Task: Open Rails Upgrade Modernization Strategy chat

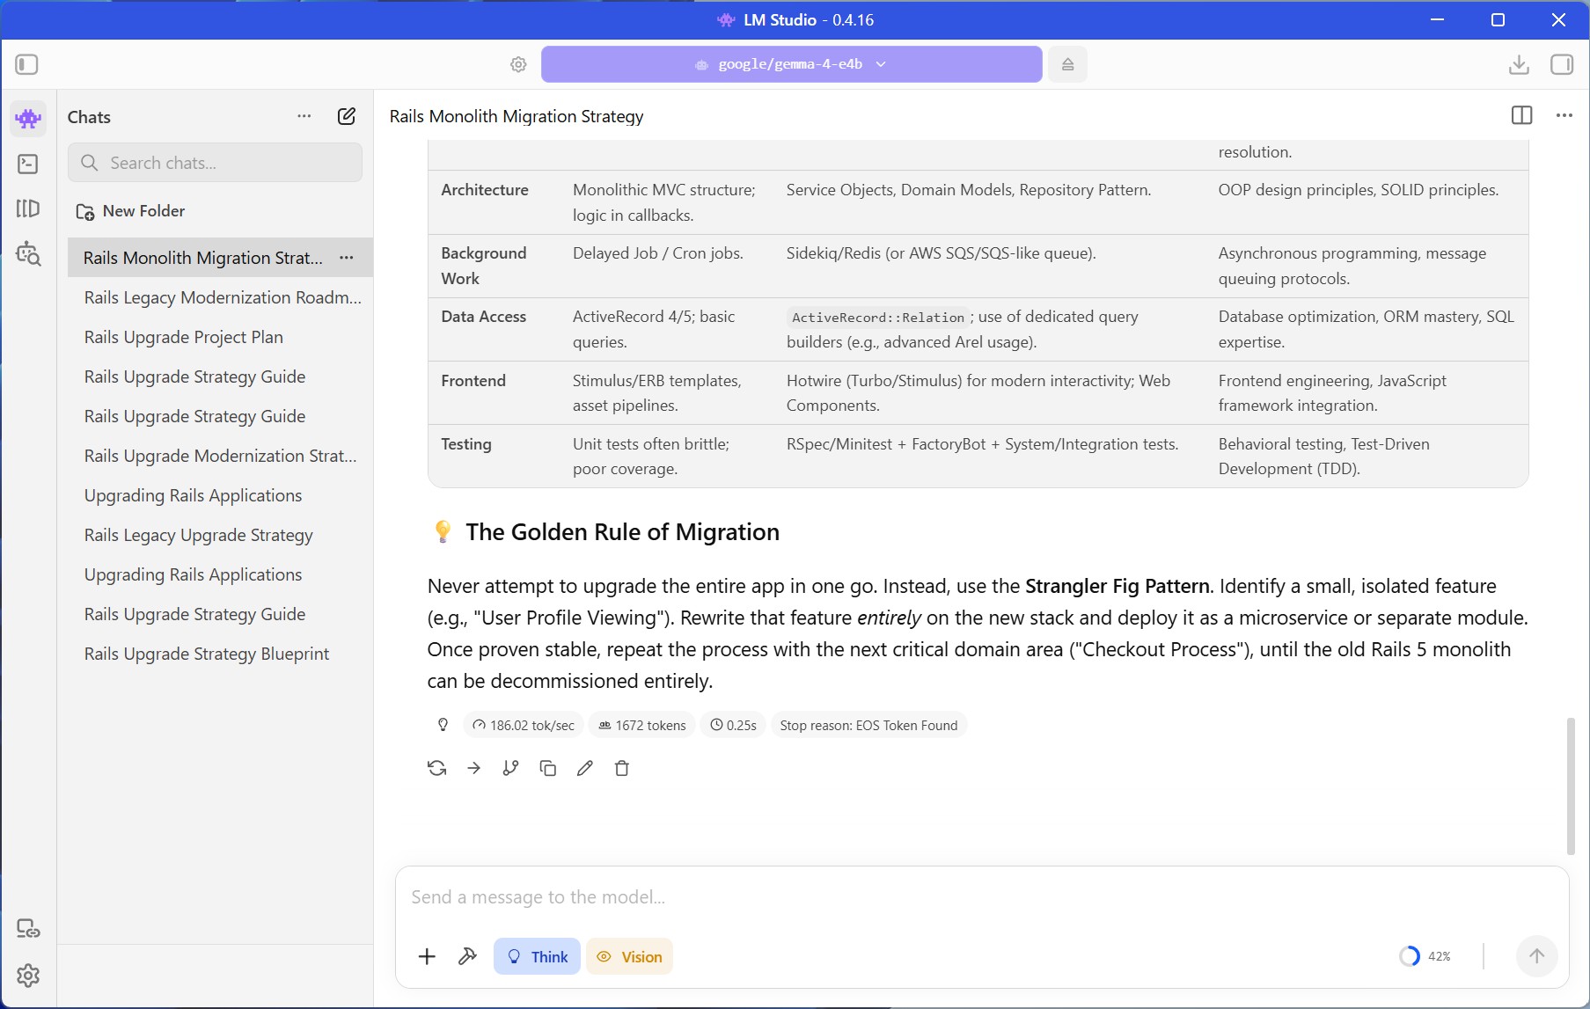Action: pyautogui.click(x=221, y=456)
